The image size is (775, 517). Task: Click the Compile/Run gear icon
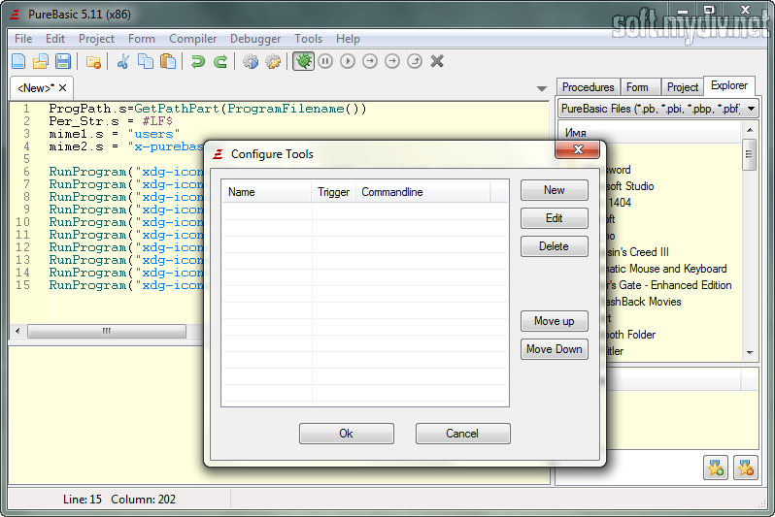pyautogui.click(x=251, y=61)
